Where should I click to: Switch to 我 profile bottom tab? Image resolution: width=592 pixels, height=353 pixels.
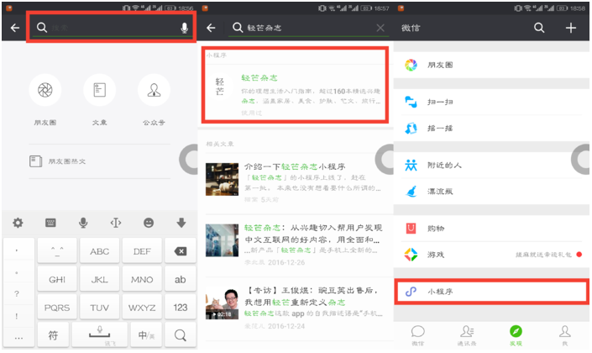click(565, 335)
